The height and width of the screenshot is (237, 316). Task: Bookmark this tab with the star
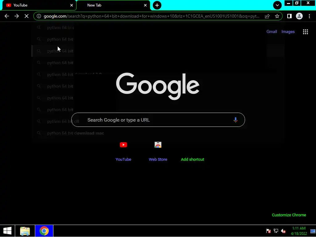coord(277,16)
